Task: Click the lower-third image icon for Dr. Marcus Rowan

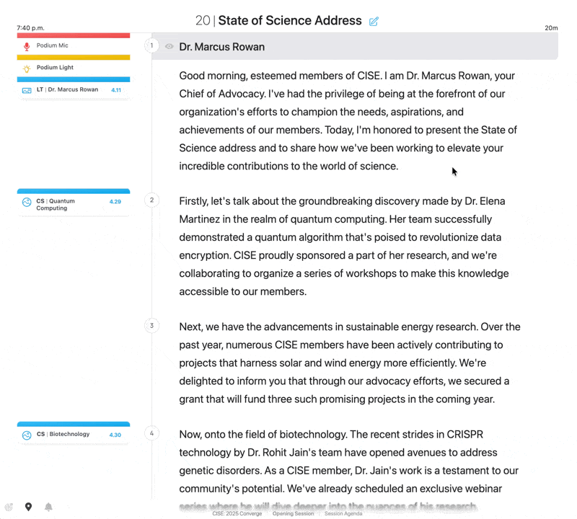Action: pos(27,90)
